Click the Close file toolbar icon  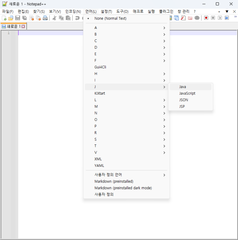coord(31,18)
